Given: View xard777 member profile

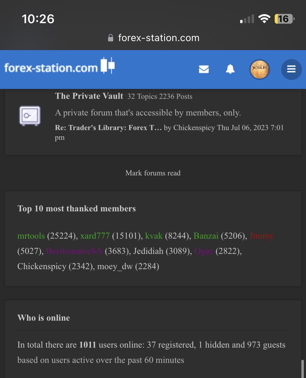Looking at the screenshot, I should click(x=95, y=236).
